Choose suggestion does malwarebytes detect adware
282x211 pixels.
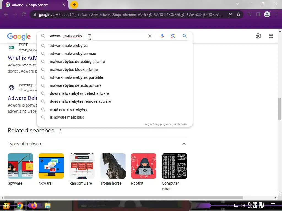point(115,93)
